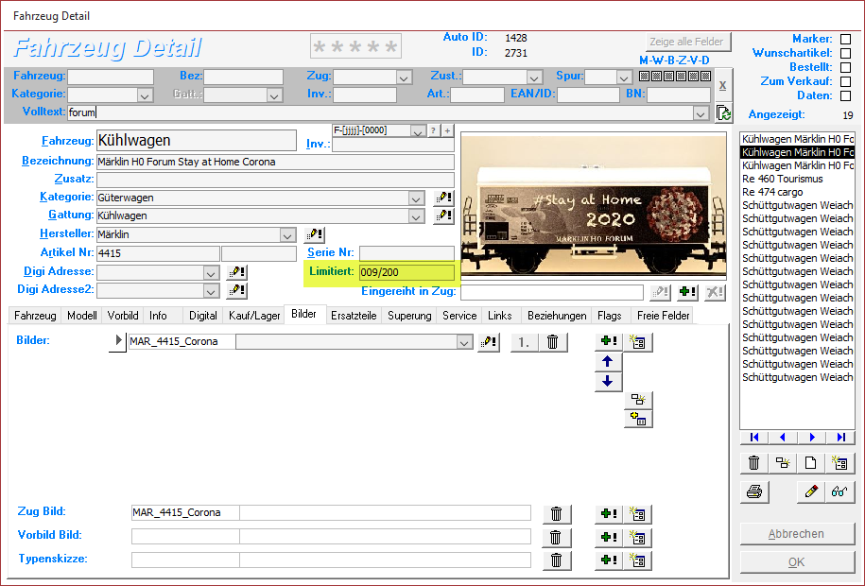
Task: Click the blue up arrow to move image up
Action: coord(607,361)
